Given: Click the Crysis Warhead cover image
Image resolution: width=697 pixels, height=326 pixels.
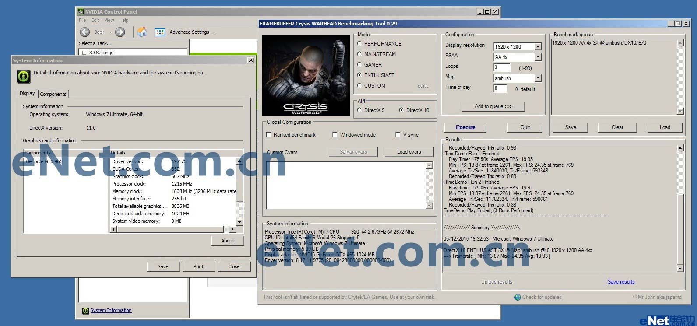Looking at the screenshot, I should coord(306,75).
